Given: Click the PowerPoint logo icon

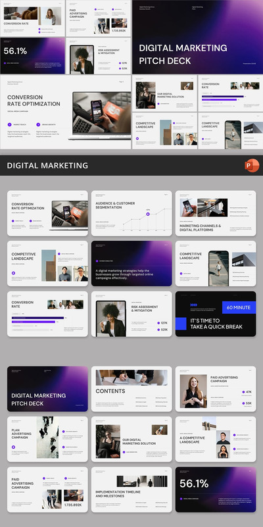Looking at the screenshot, I should (x=252, y=165).
